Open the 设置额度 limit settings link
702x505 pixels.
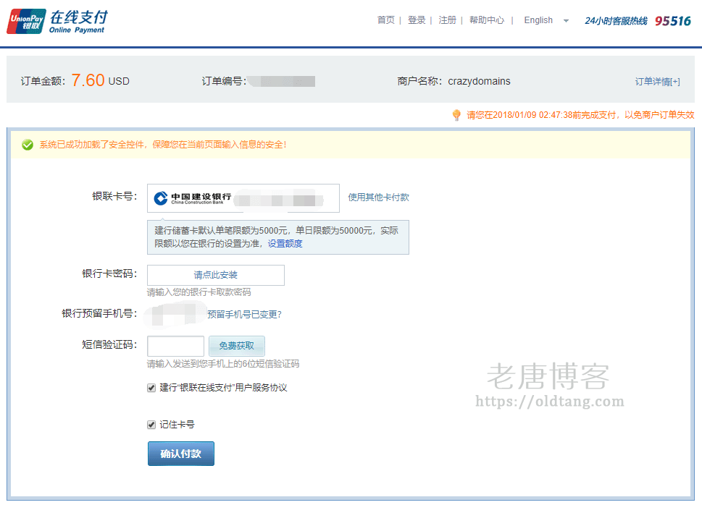pyautogui.click(x=285, y=244)
